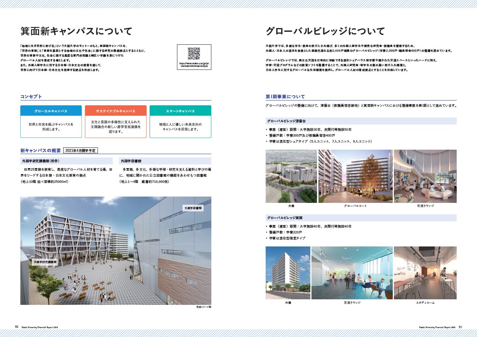Click the グローバルビレッジ津雲台 section bar
The width and height of the screenshot is (477, 337).
point(361,121)
